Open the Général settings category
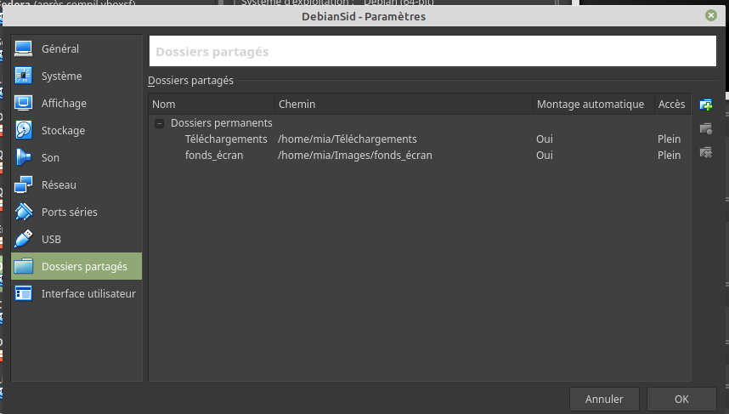This screenshot has height=414, width=729. tap(76, 48)
